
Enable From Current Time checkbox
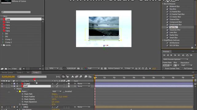tap(163, 68)
